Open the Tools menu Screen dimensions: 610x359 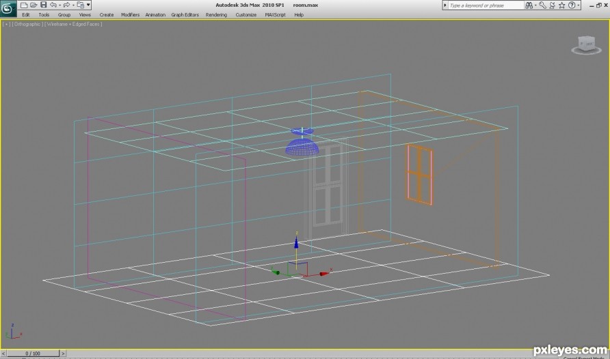click(x=44, y=15)
